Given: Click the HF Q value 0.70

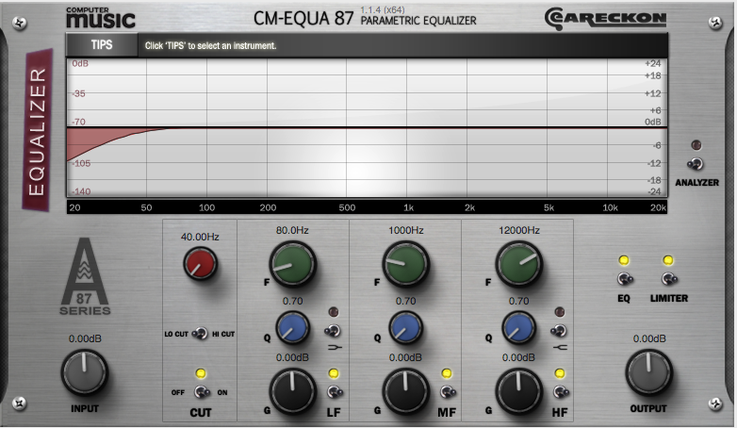Looking at the screenshot, I should [519, 301].
